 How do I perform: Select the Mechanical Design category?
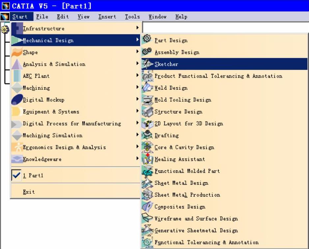(75, 40)
